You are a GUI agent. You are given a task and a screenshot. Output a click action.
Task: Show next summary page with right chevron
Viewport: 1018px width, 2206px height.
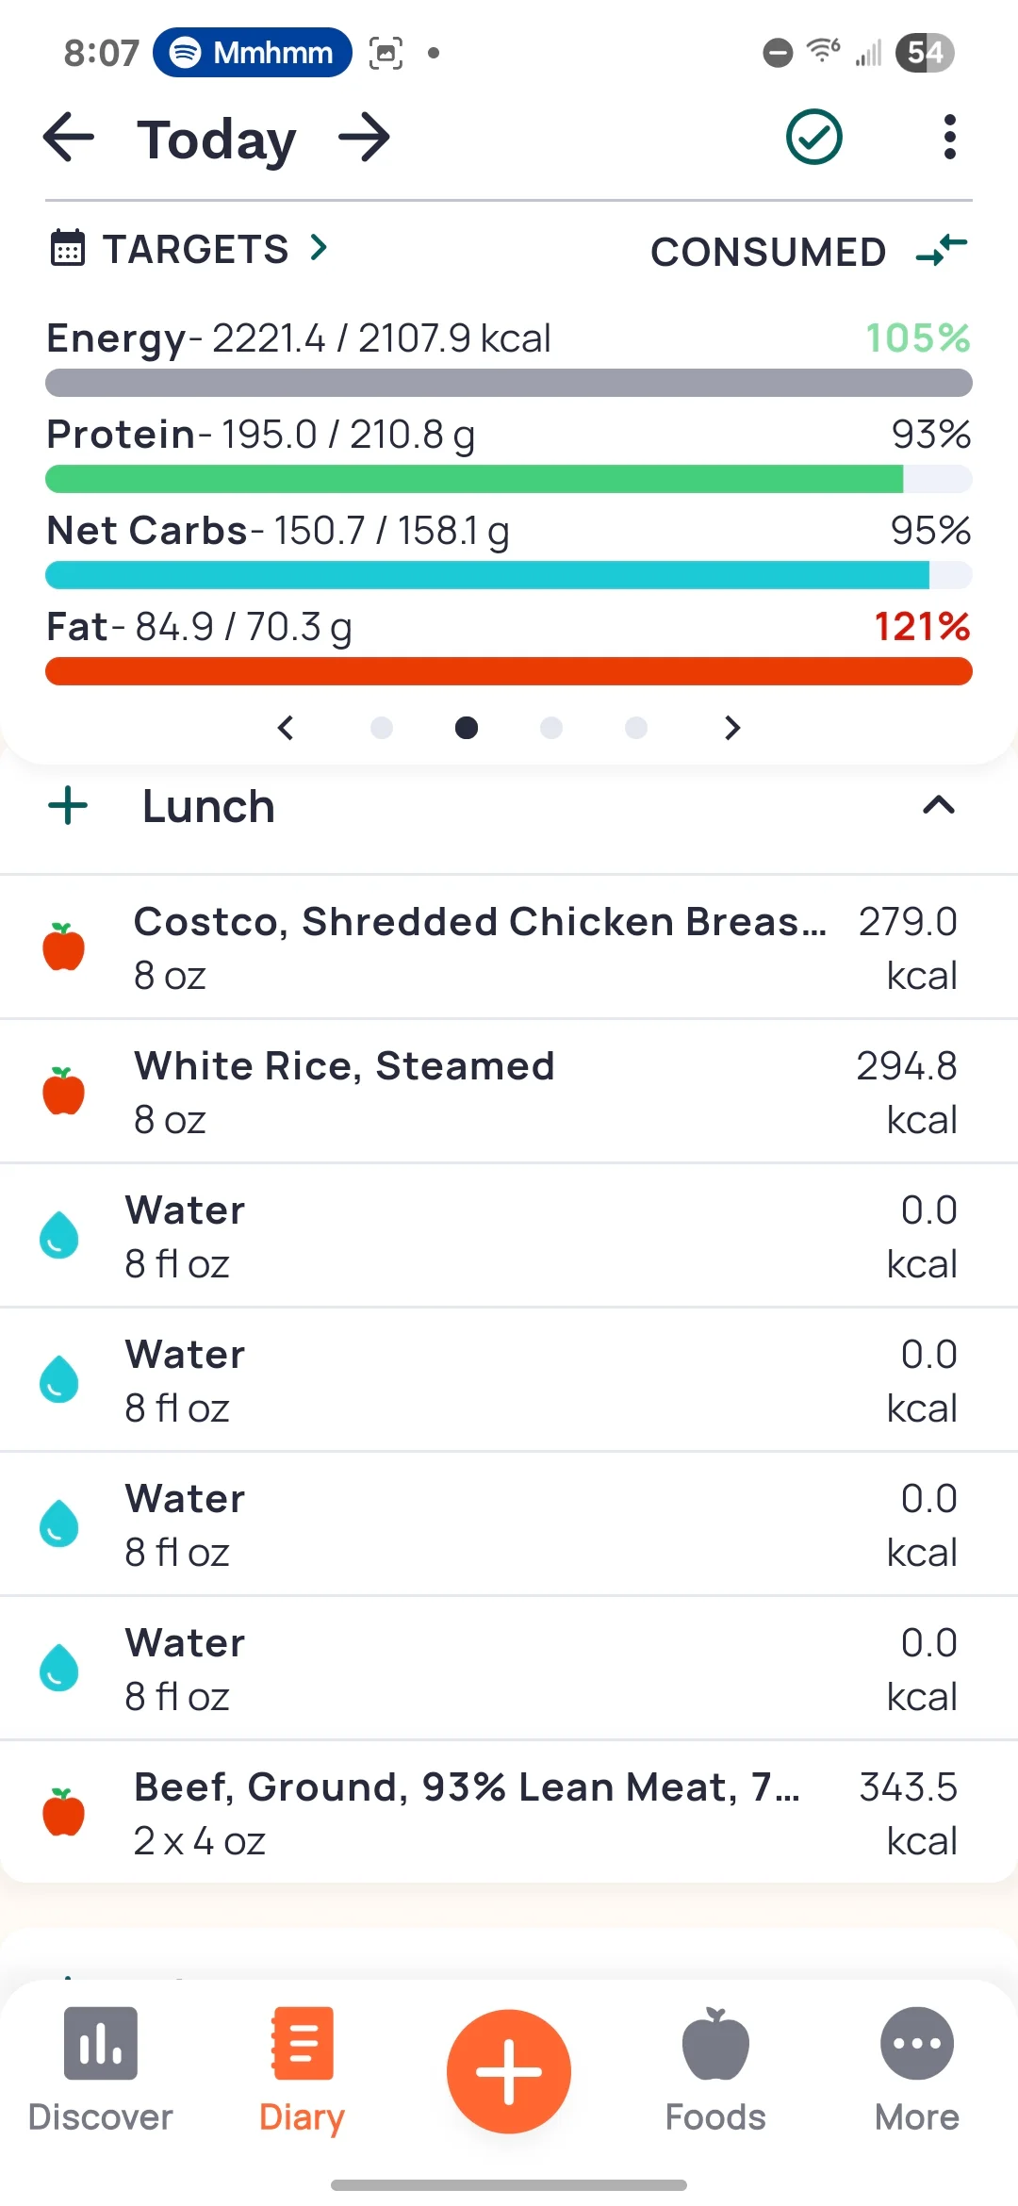pos(732,728)
